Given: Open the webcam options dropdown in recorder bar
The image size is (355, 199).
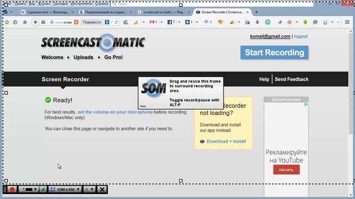Looking at the screenshot, I should 89,190.
